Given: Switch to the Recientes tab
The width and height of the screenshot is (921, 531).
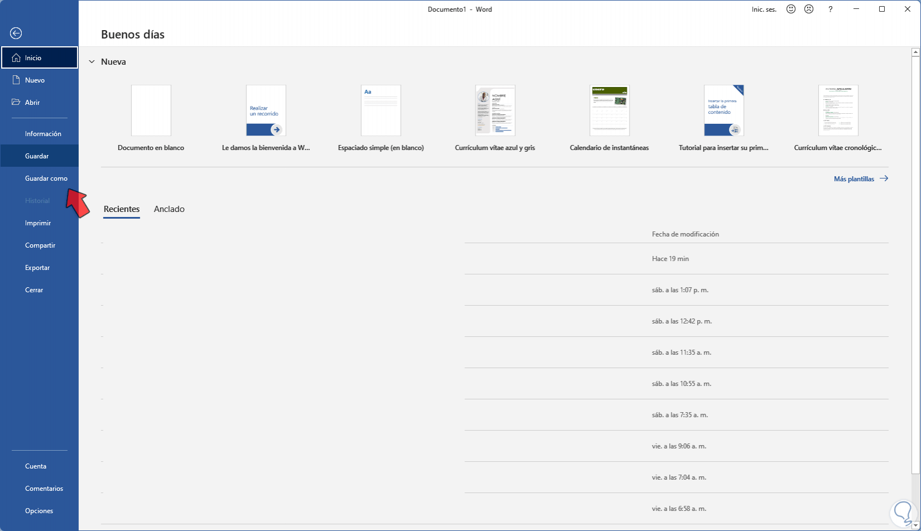Looking at the screenshot, I should click(x=122, y=209).
